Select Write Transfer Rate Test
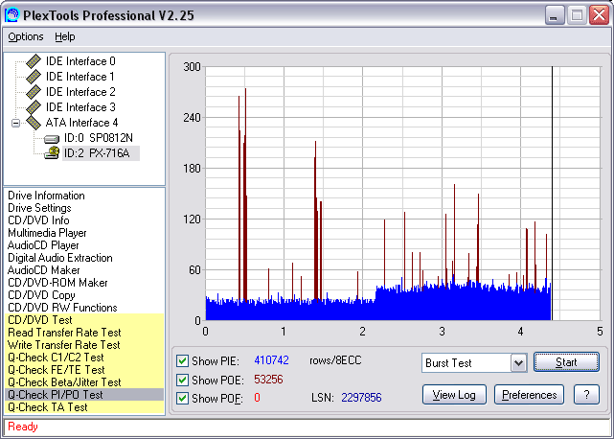Image resolution: width=614 pixels, height=439 pixels. (84, 345)
